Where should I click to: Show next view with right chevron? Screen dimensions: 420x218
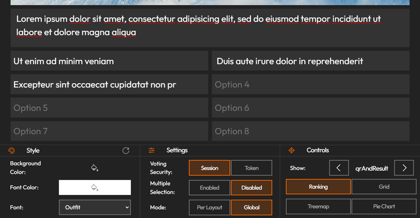click(x=404, y=168)
